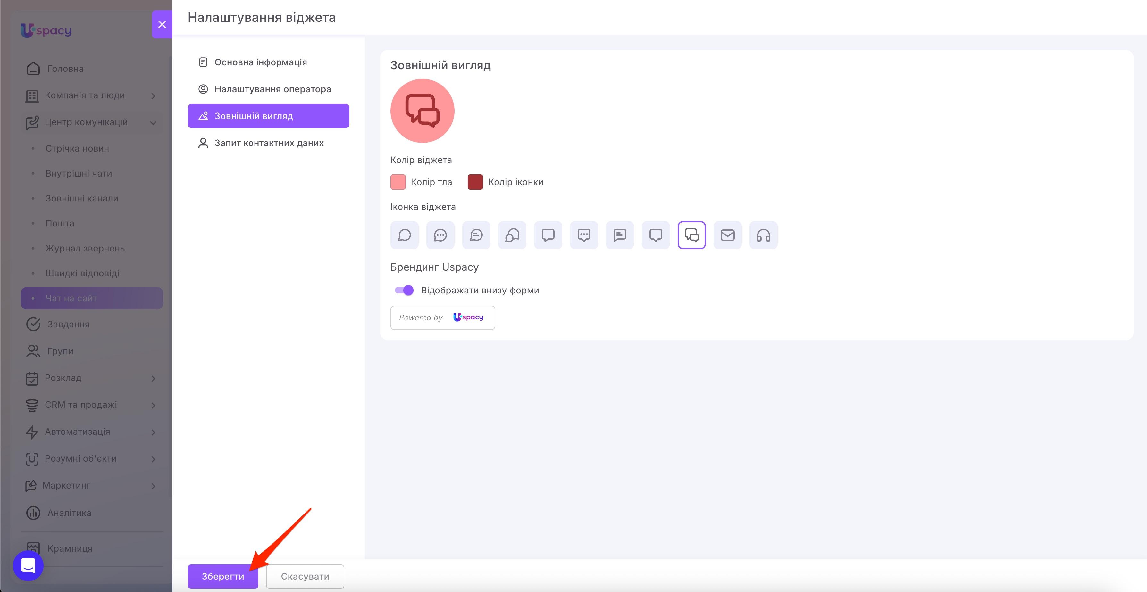This screenshot has height=592, width=1147.
Task: Click the Колір тла label
Action: click(x=431, y=182)
